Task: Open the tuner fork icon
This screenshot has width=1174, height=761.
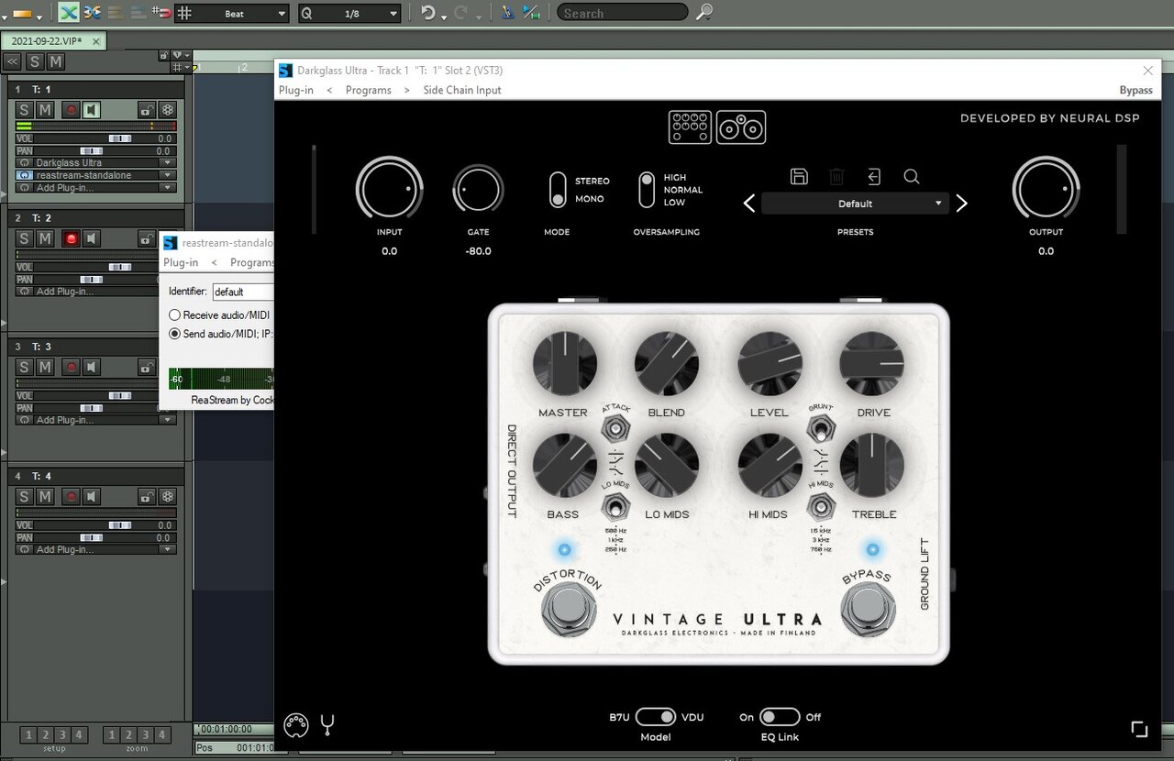Action: pyautogui.click(x=327, y=725)
